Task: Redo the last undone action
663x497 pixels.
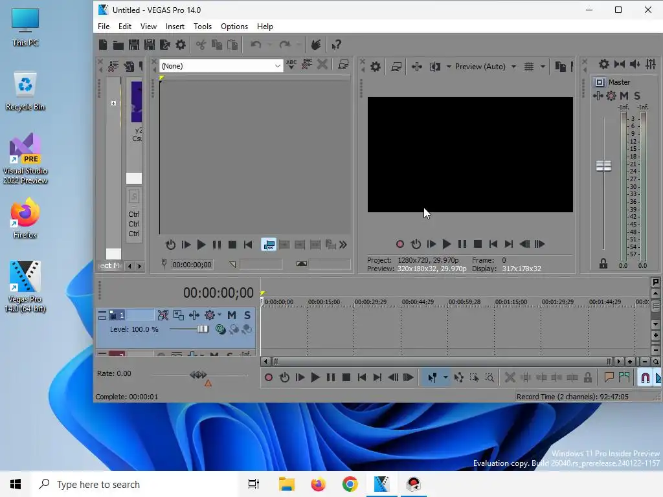Action: [285, 45]
